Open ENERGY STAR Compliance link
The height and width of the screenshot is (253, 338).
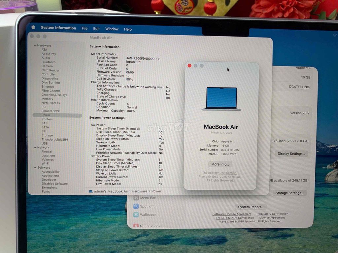[235, 218]
